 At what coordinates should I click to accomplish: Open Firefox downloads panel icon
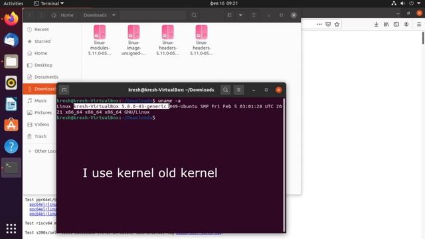point(377,25)
